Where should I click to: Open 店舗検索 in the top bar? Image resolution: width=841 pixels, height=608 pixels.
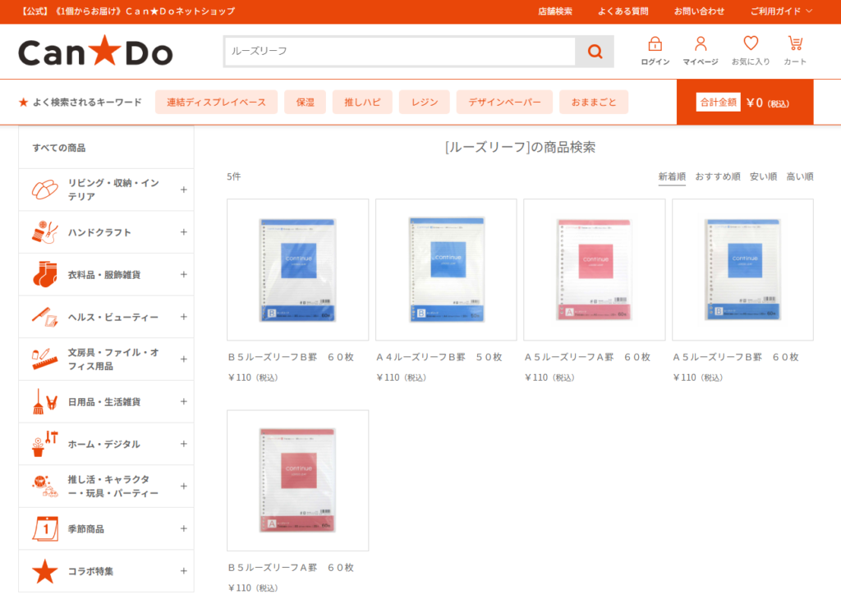coord(555,11)
